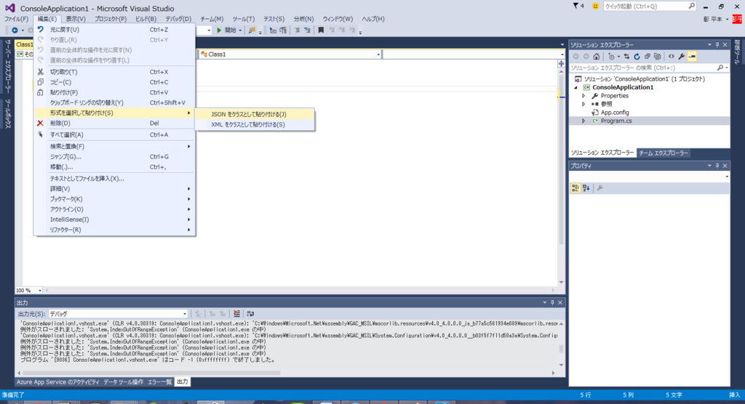
Task: Click the feedback smiley icon in title bar
Action: (x=595, y=6)
